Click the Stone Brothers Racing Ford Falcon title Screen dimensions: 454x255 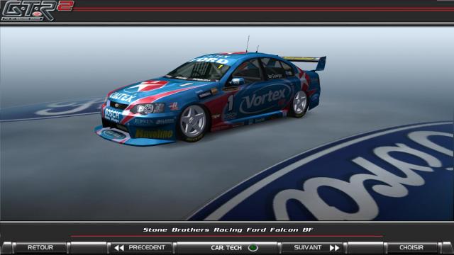(x=228, y=229)
